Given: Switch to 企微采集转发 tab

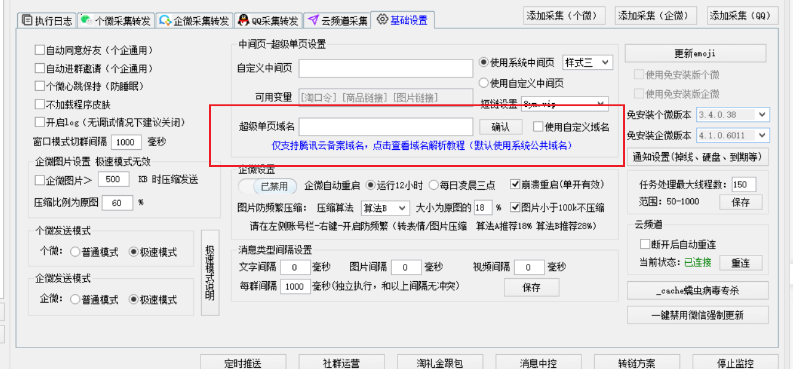Looking at the screenshot, I should click(x=194, y=21).
